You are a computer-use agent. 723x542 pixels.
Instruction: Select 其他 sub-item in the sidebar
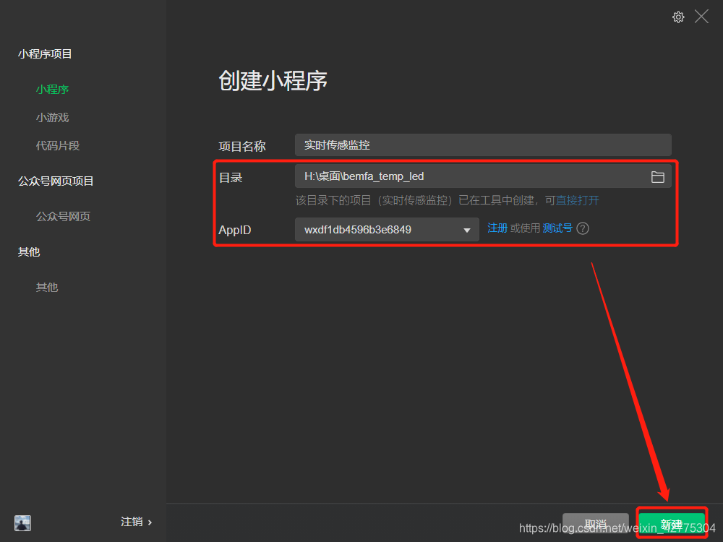[47, 287]
